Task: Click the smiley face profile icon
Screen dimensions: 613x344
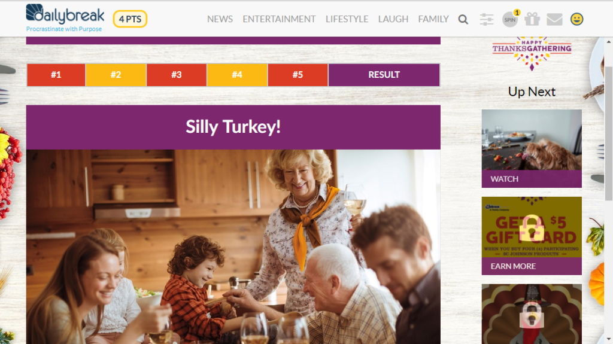Action: (x=576, y=19)
